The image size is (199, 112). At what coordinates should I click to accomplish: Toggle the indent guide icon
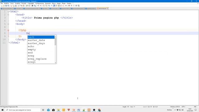(54, 6)
